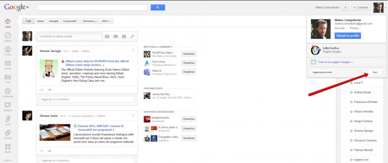
Task: Click Visualizza for In primo piano
Action: [x=189, y=129]
